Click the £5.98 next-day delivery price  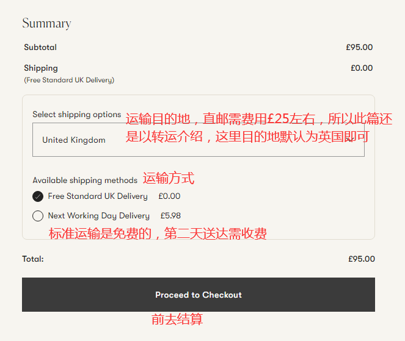tap(170, 216)
